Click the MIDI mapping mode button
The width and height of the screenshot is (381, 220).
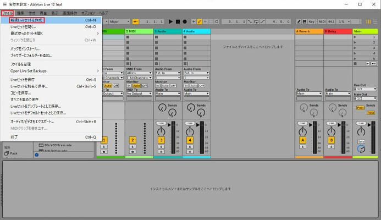pos(322,21)
